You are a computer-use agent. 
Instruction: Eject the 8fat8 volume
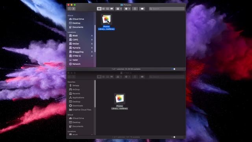pos(92,35)
